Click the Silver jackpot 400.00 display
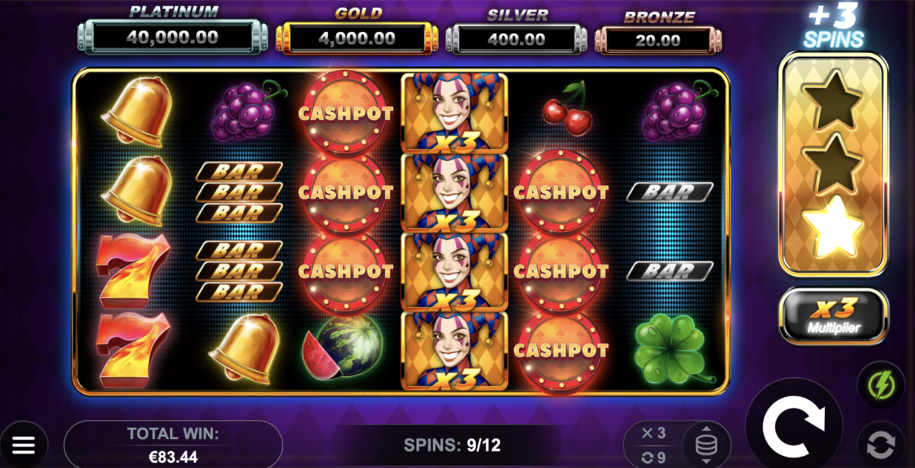This screenshot has width=915, height=468. pyautogui.click(x=517, y=37)
